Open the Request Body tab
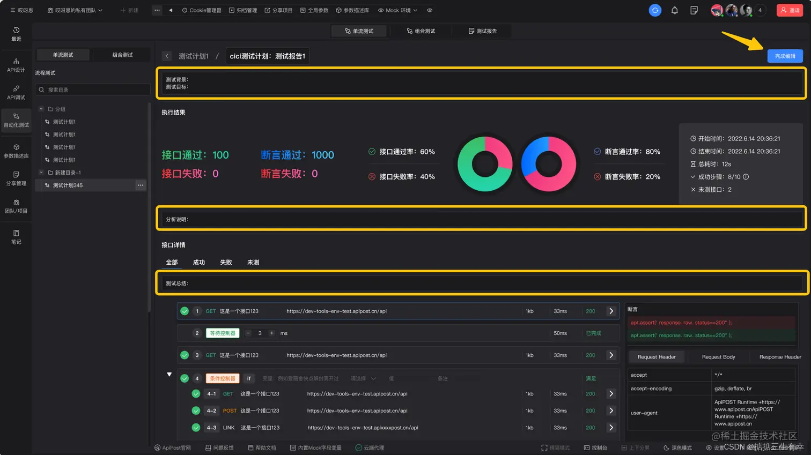811x455 pixels. [x=718, y=357]
